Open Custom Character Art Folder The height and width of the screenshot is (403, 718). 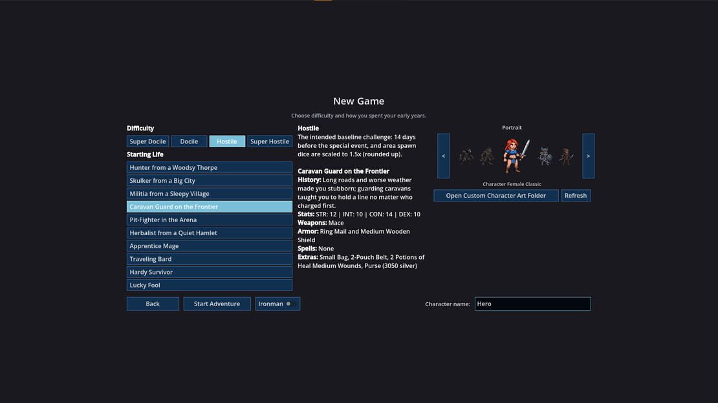tap(496, 195)
